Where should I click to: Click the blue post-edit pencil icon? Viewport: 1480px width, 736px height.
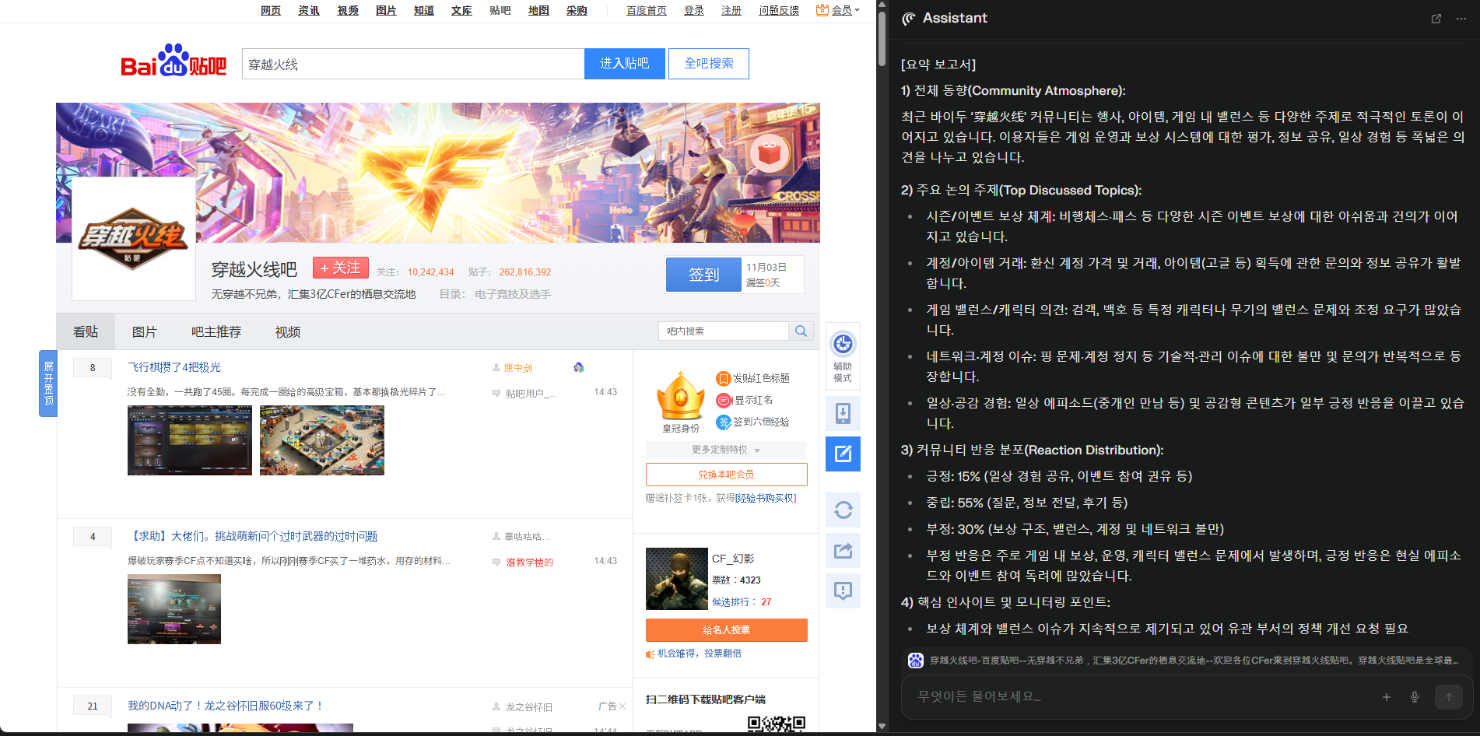click(x=843, y=454)
